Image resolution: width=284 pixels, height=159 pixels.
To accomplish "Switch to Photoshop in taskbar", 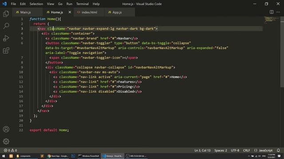I will point(73,156).
